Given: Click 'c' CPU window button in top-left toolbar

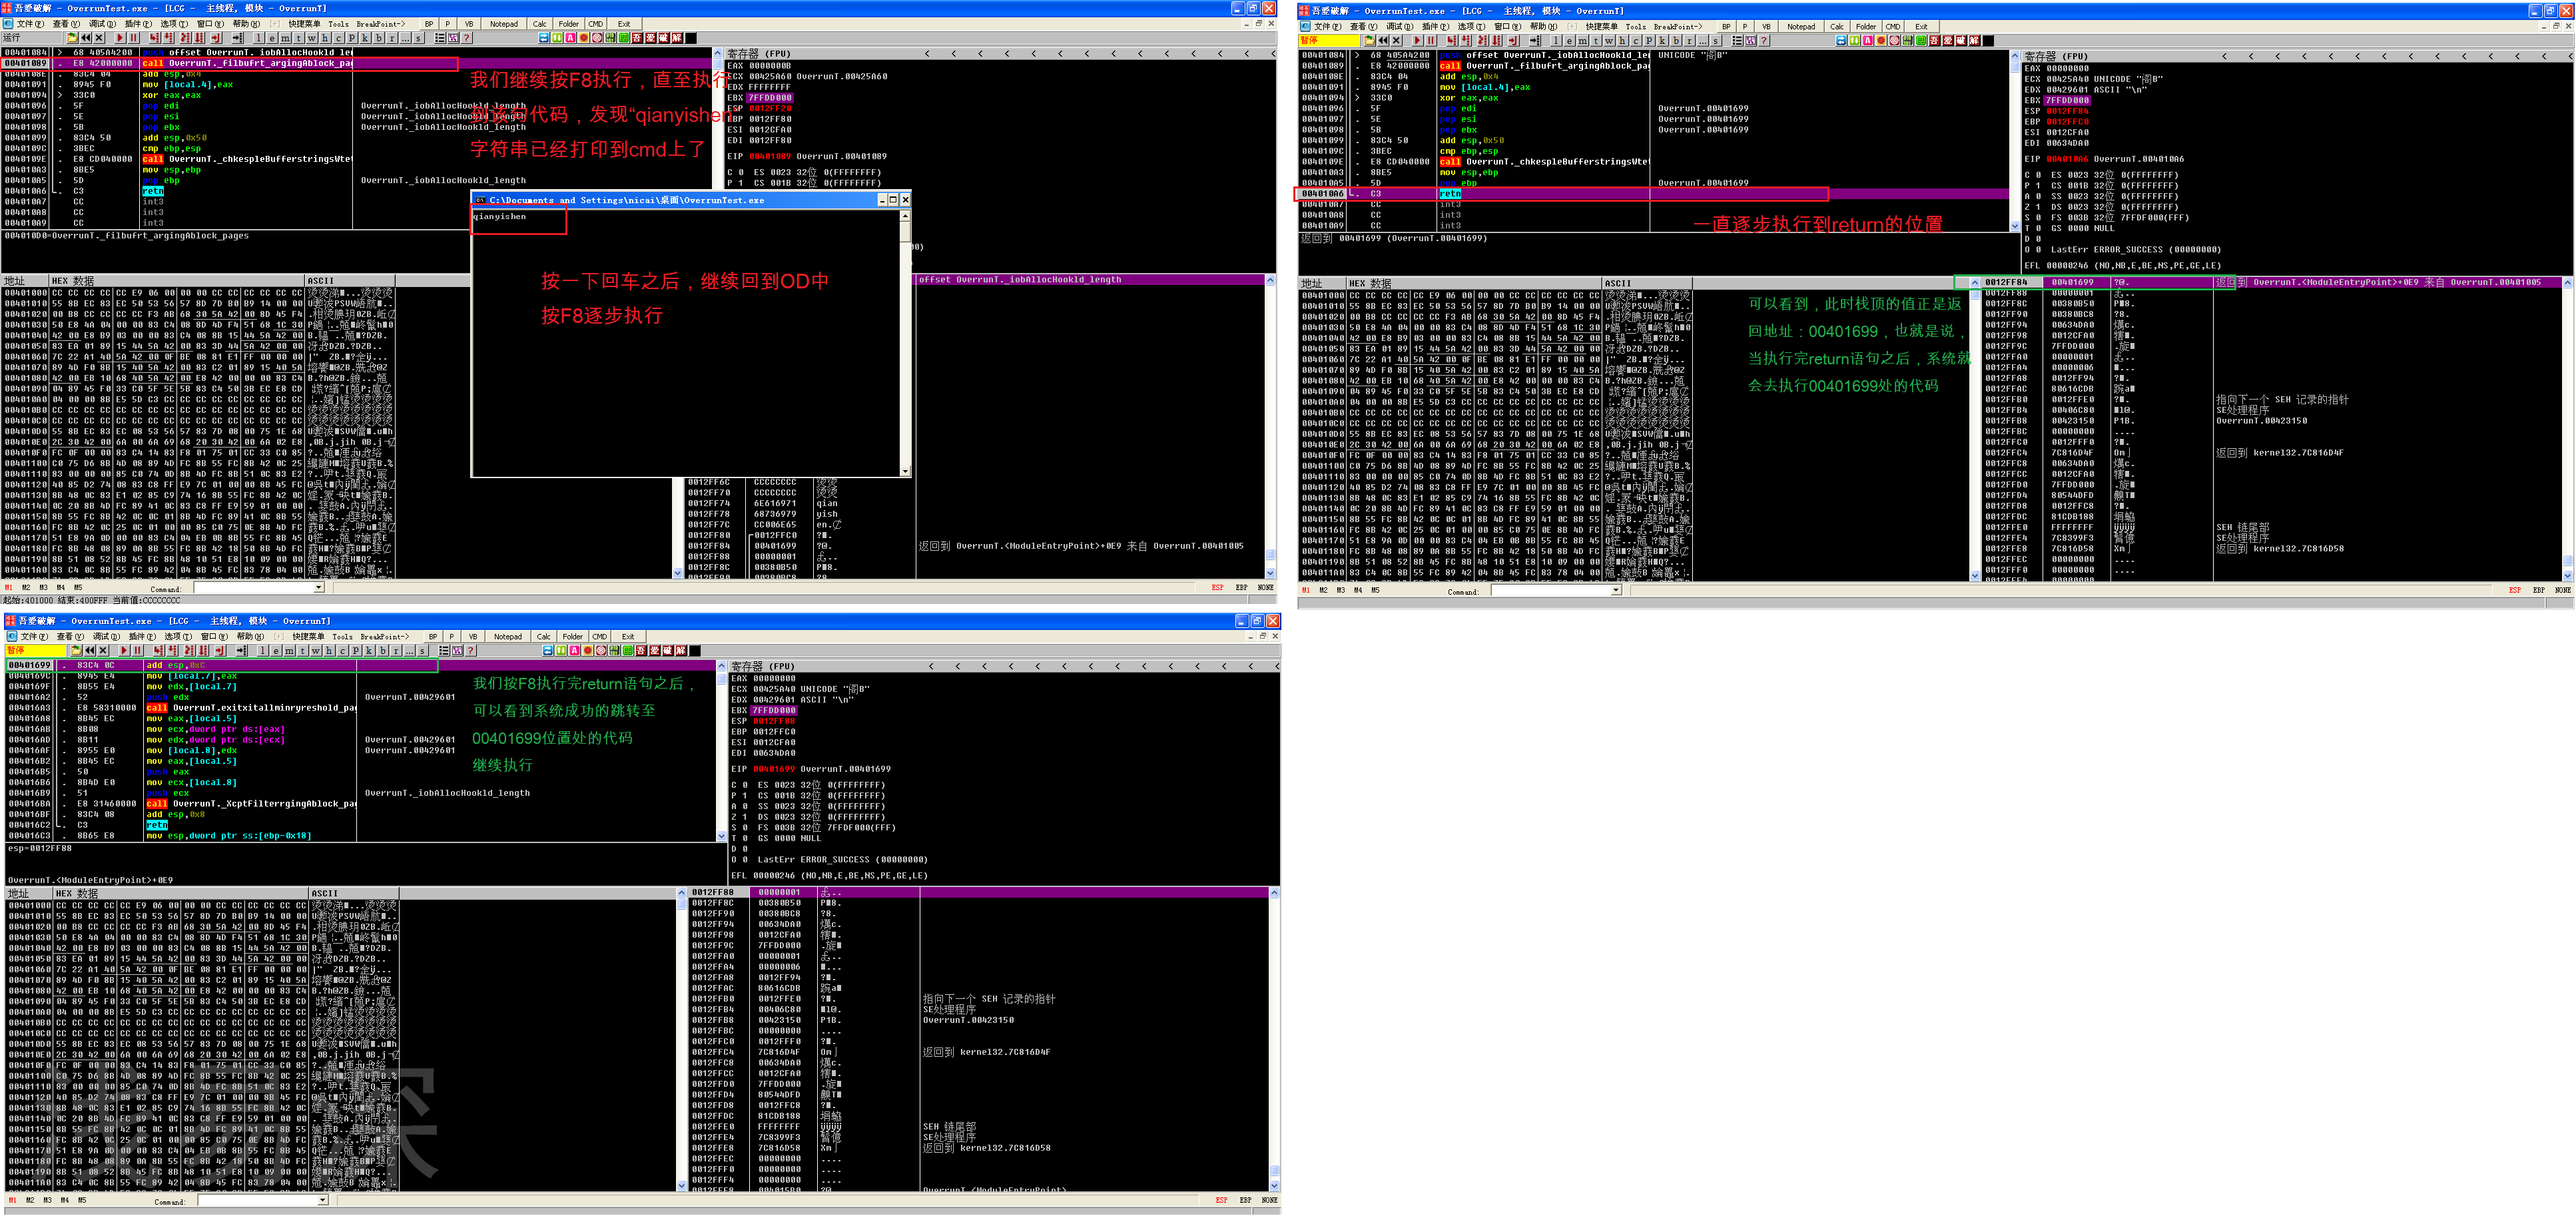Looking at the screenshot, I should (x=338, y=38).
